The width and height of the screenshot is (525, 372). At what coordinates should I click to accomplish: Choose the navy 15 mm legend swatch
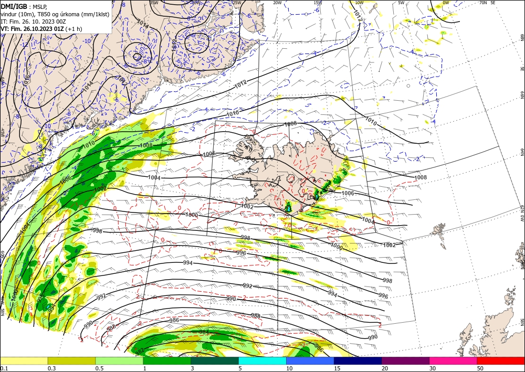click(x=358, y=360)
